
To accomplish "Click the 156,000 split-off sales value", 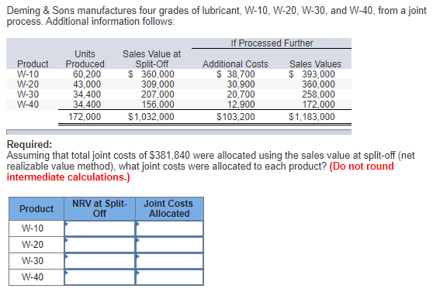I will (x=158, y=105).
